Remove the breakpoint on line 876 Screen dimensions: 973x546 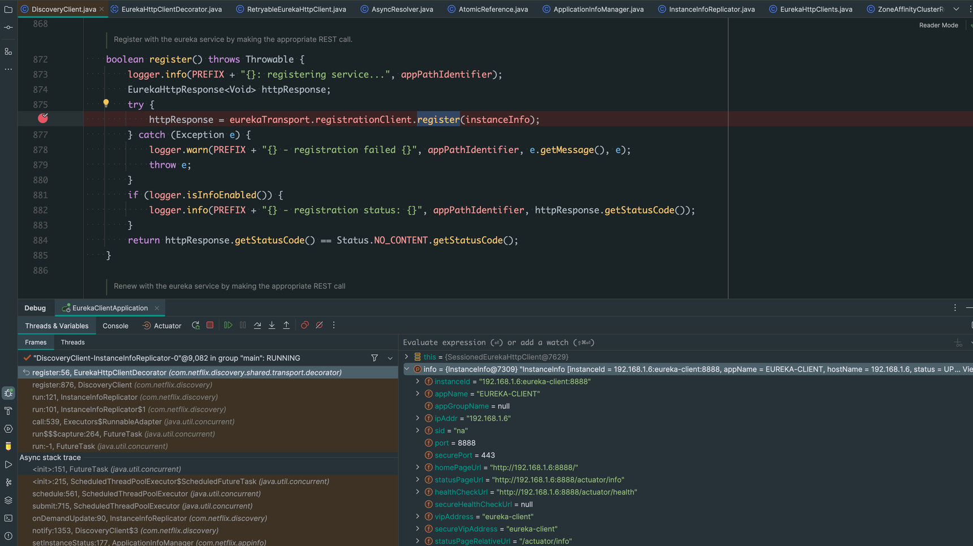[43, 118]
